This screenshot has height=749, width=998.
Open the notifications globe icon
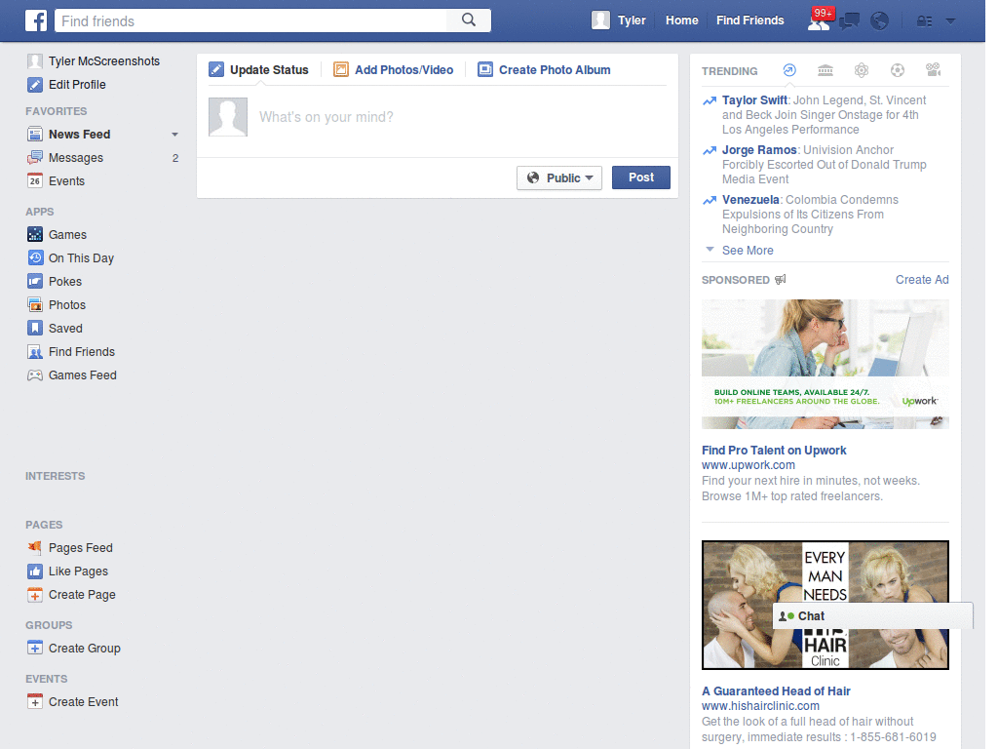click(x=879, y=21)
